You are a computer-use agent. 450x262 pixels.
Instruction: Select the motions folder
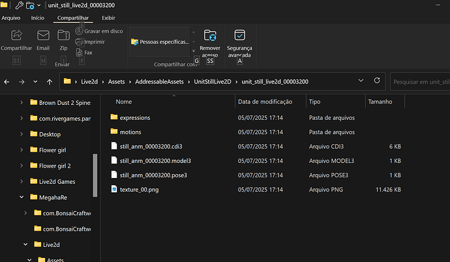pyautogui.click(x=130, y=132)
